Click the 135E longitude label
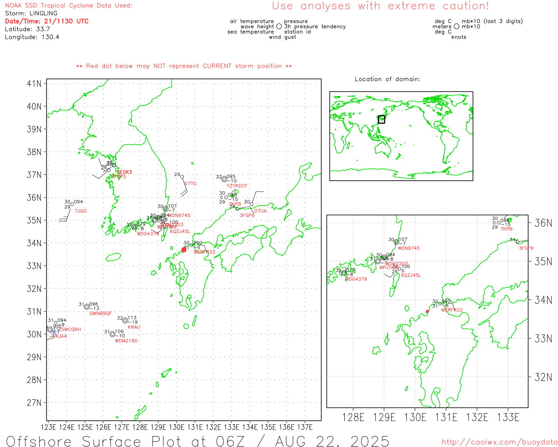 268,427
